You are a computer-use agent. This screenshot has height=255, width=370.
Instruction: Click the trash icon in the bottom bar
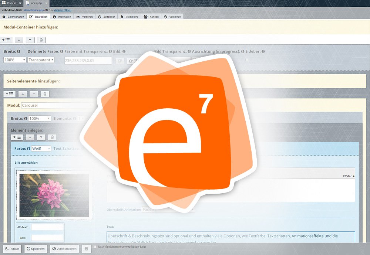tap(86, 248)
